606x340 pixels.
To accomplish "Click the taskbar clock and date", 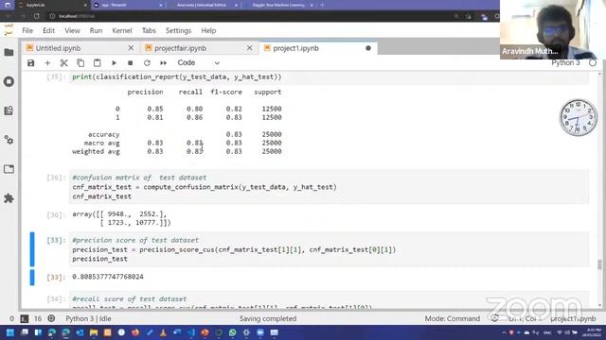I will [591, 332].
